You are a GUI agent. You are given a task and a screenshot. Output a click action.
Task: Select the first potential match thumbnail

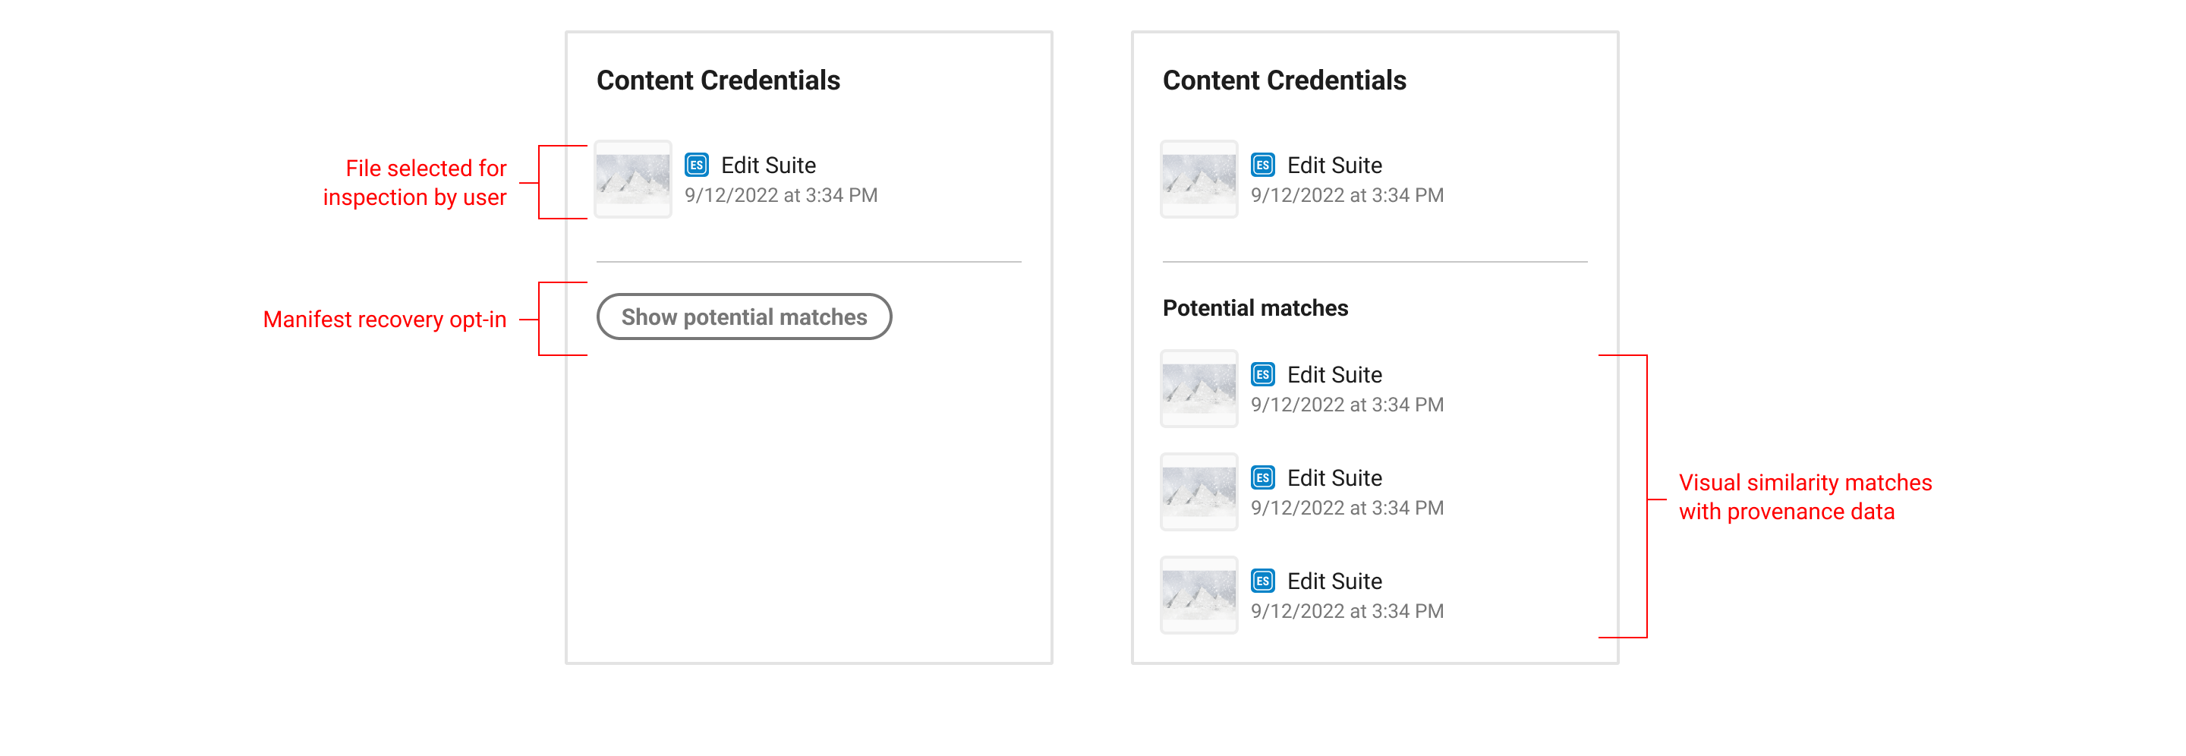[x=1199, y=389]
